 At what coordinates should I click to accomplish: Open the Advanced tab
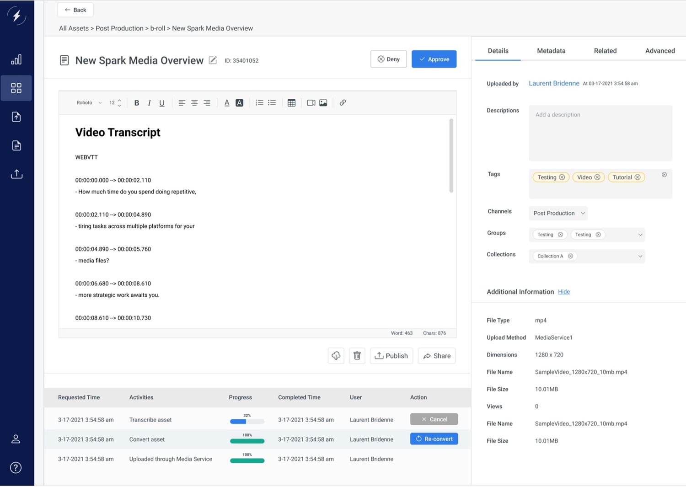[x=660, y=51]
